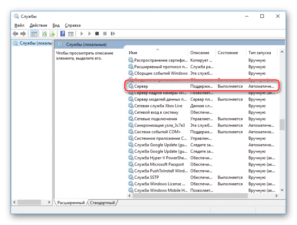This screenshot has height=225, width=297.
Task: Open the Вид menu
Action: [x=56, y=25]
